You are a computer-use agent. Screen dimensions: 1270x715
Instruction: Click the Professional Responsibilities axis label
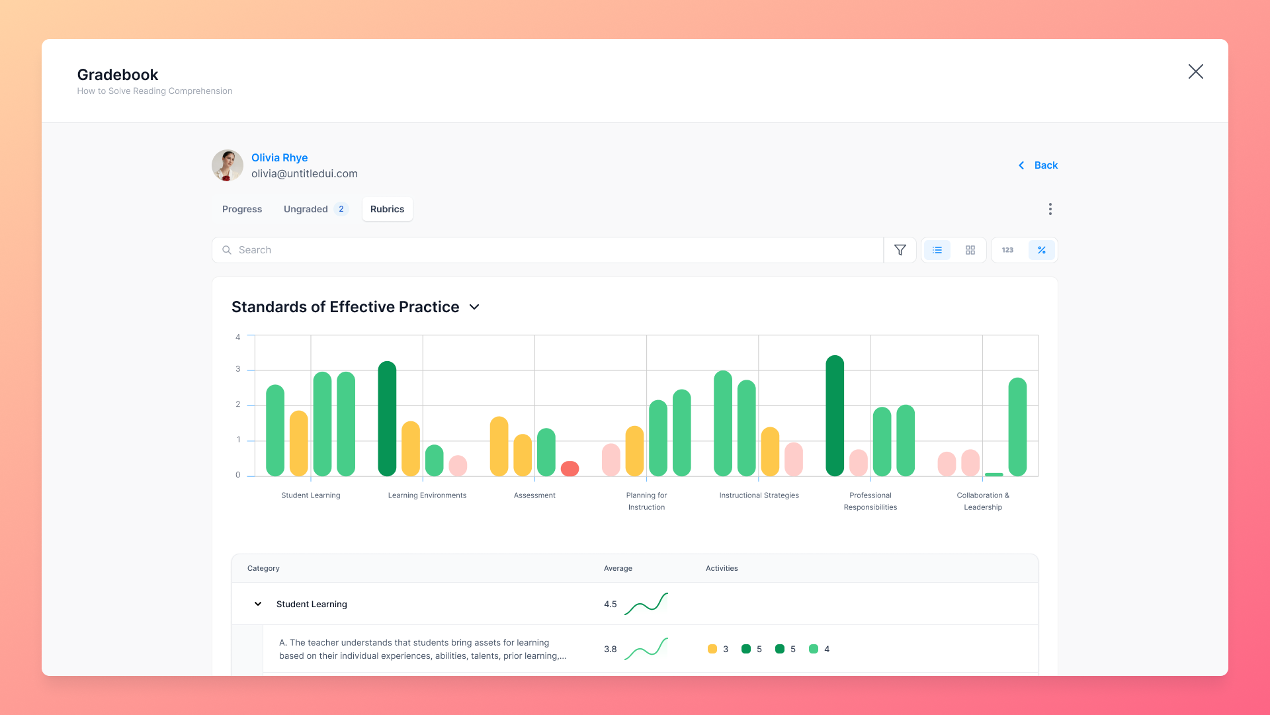(870, 501)
